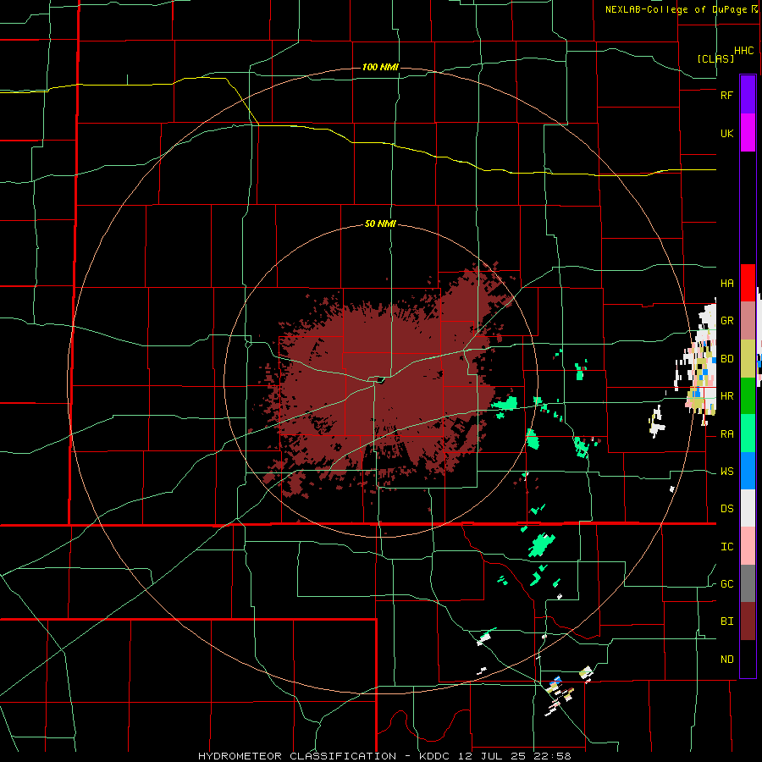Click the RF legend label
The width and height of the screenshot is (762, 762).
[x=726, y=95]
